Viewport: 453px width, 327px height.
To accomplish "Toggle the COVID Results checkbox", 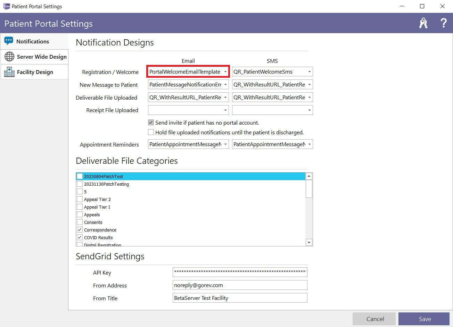I will point(80,237).
